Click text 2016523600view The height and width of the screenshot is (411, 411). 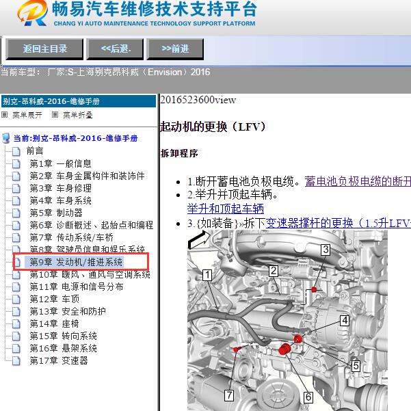coord(198,100)
